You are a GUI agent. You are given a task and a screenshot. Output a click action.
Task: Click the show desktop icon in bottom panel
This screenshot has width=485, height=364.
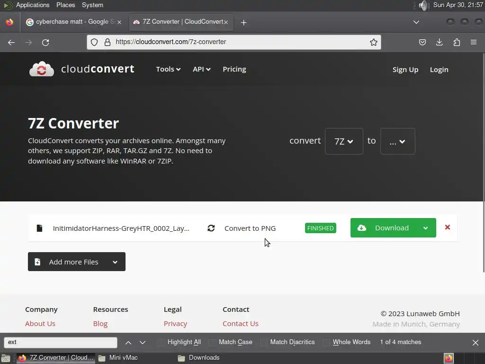coord(6,358)
